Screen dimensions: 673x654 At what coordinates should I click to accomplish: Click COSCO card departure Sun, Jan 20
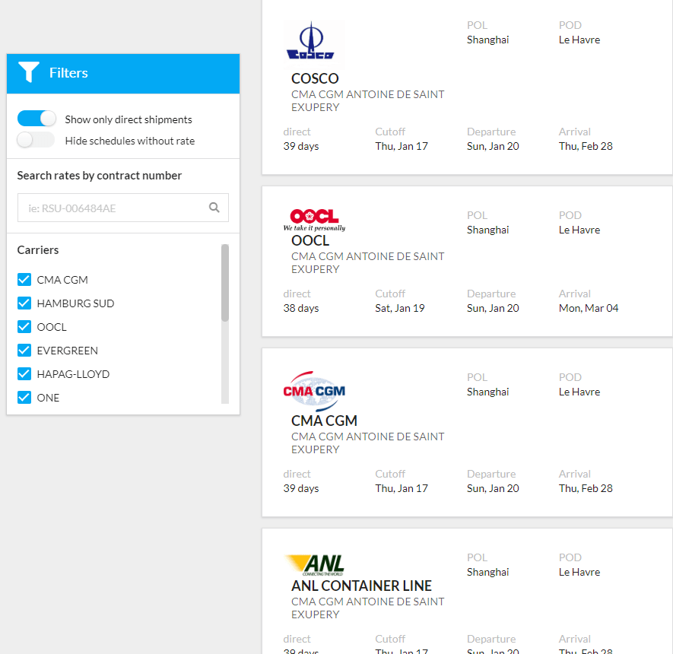click(x=493, y=146)
